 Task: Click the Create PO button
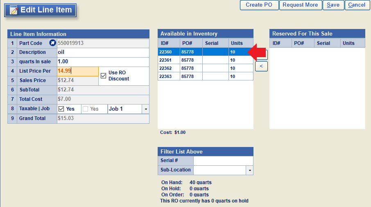(x=259, y=5)
